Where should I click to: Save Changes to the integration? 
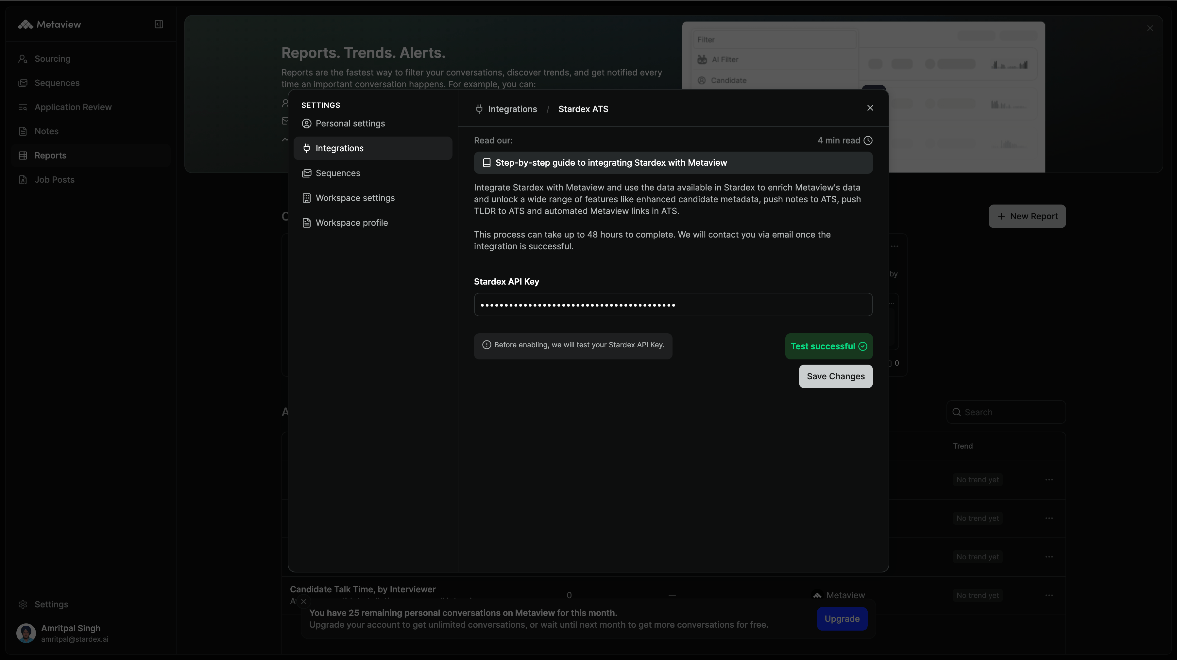tap(835, 376)
